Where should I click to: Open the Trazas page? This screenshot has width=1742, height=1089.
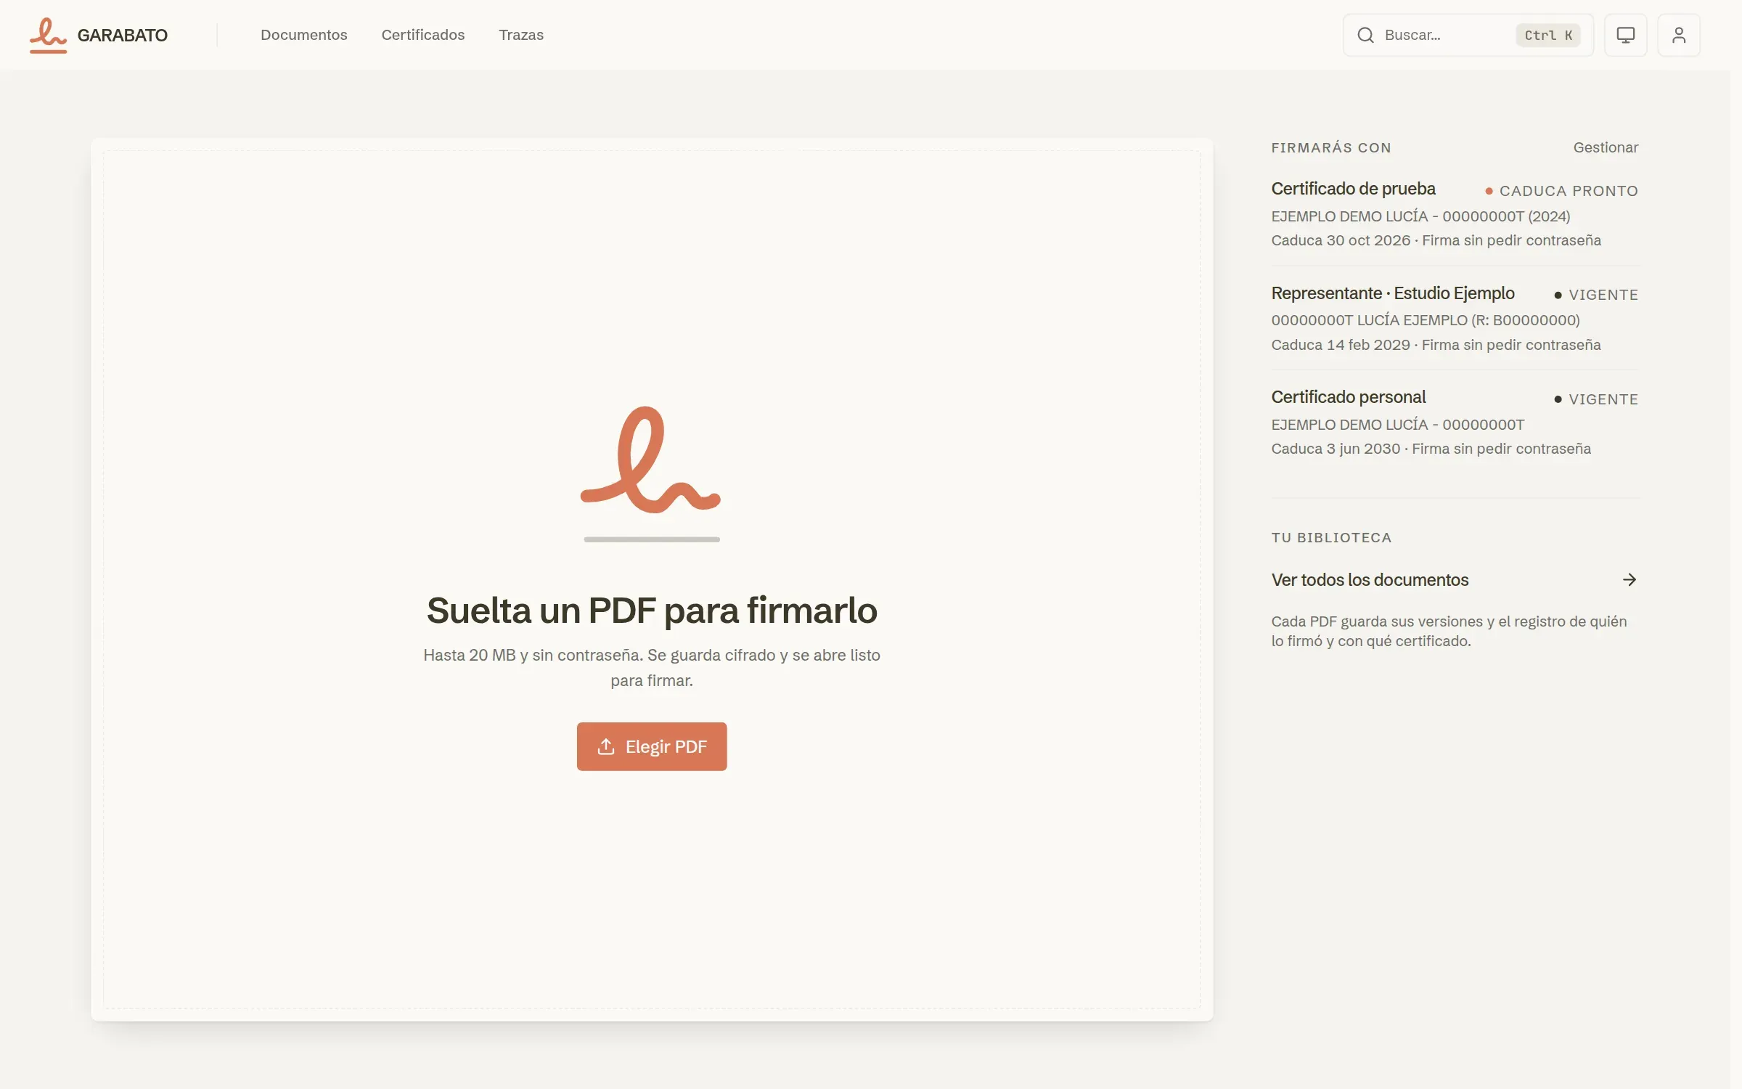coord(521,35)
